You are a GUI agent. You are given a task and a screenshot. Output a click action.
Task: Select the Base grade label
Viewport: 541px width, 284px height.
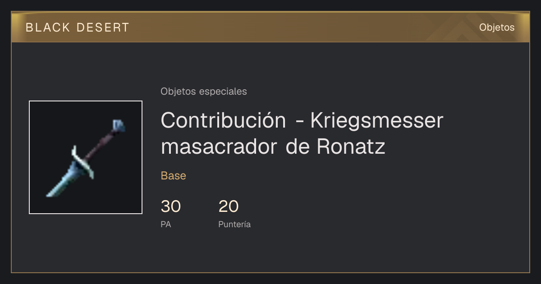click(174, 176)
